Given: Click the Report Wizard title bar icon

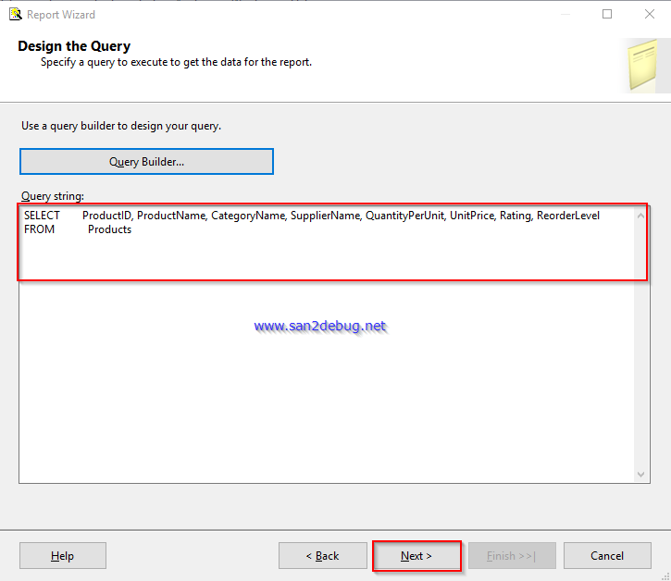Looking at the screenshot, I should click(x=16, y=14).
